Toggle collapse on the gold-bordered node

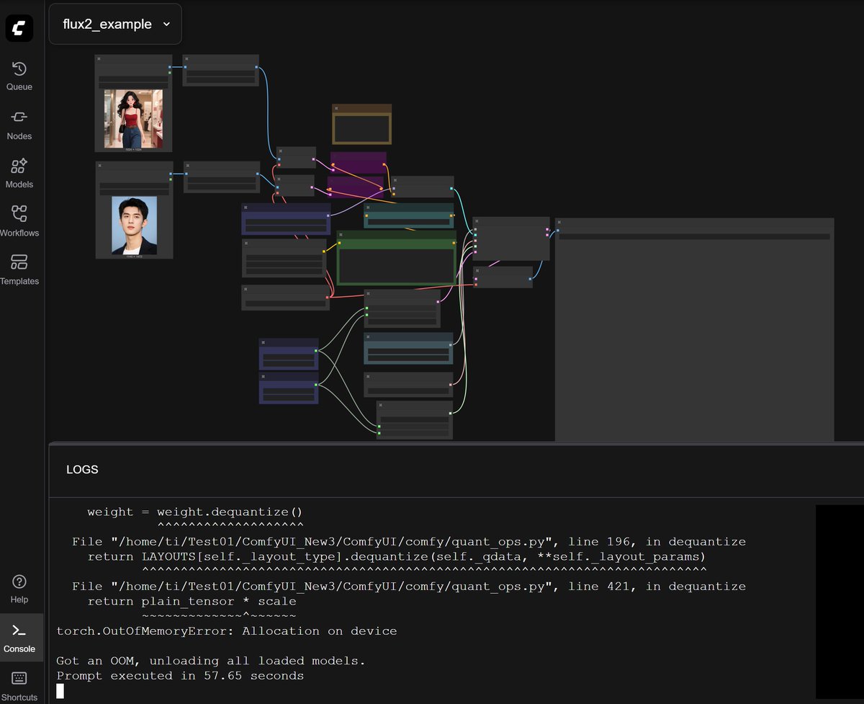(336, 108)
